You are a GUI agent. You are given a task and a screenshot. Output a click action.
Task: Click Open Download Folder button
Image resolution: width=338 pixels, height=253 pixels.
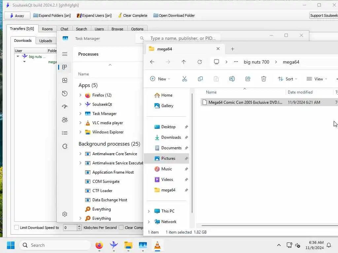click(x=174, y=15)
